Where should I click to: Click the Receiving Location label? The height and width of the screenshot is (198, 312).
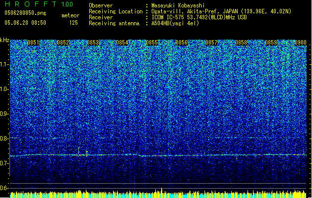[116, 11]
